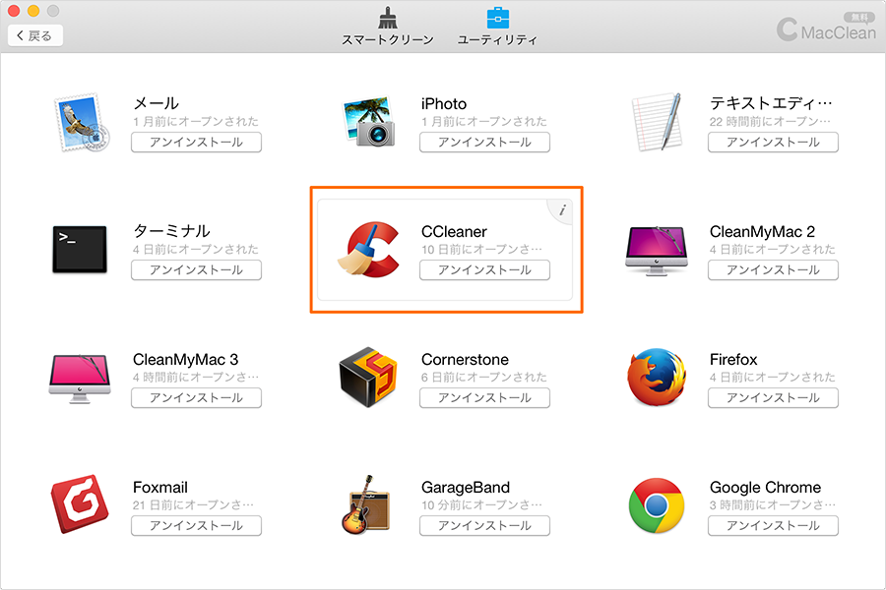Click the Firefox app name

732,360
